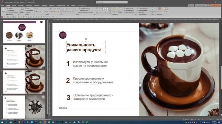Image resolution: width=222 pixels, height=124 pixels.
Task: Toggle text Shadow formatting
Action: (x=43, y=12)
